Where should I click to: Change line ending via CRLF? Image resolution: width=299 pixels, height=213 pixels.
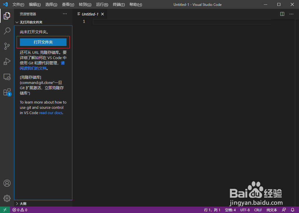click(x=258, y=210)
